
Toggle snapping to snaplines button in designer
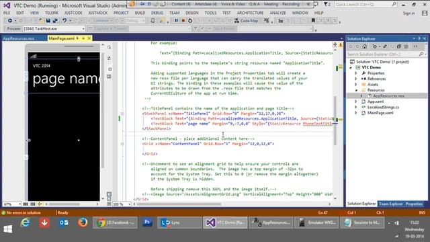40,204
